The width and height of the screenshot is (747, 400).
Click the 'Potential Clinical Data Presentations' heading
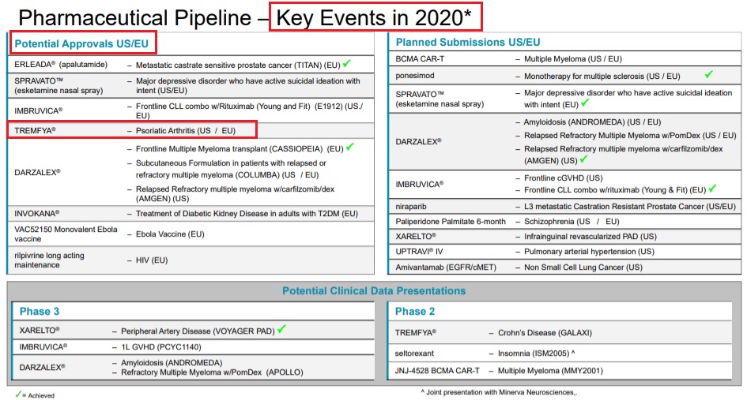coord(374,291)
